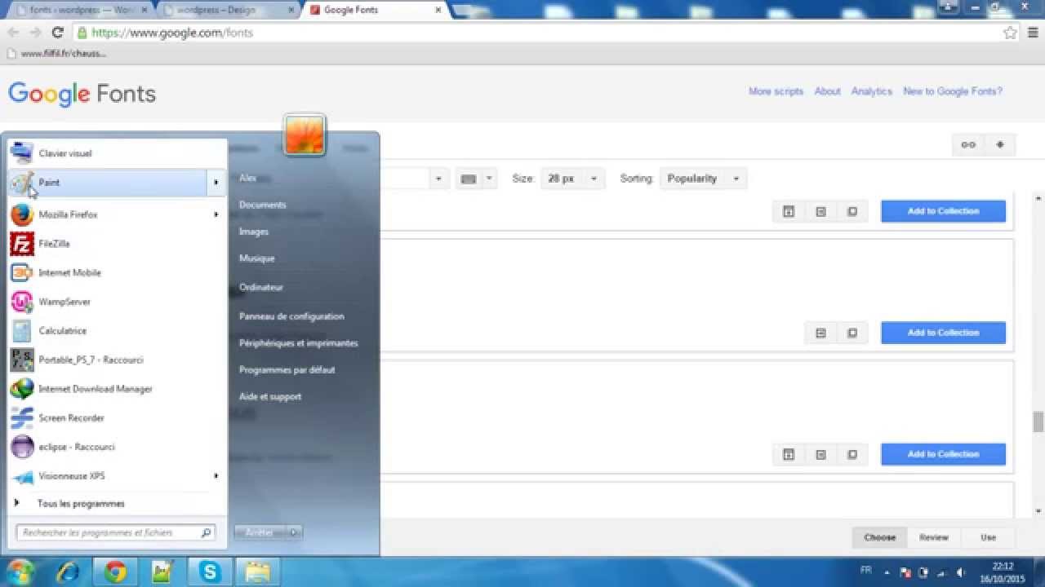1045x587 pixels.
Task: Open Alex user folder
Action: pos(248,178)
